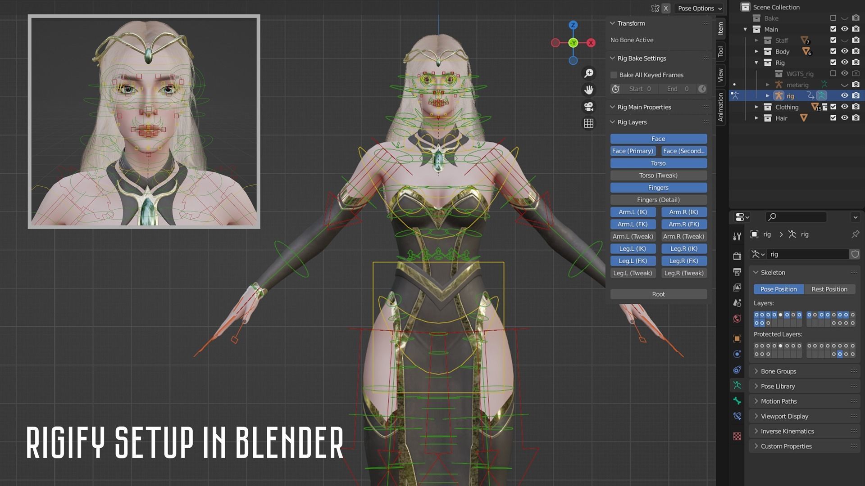
Task: Click the red X axis gizmo ball
Action: pos(591,43)
